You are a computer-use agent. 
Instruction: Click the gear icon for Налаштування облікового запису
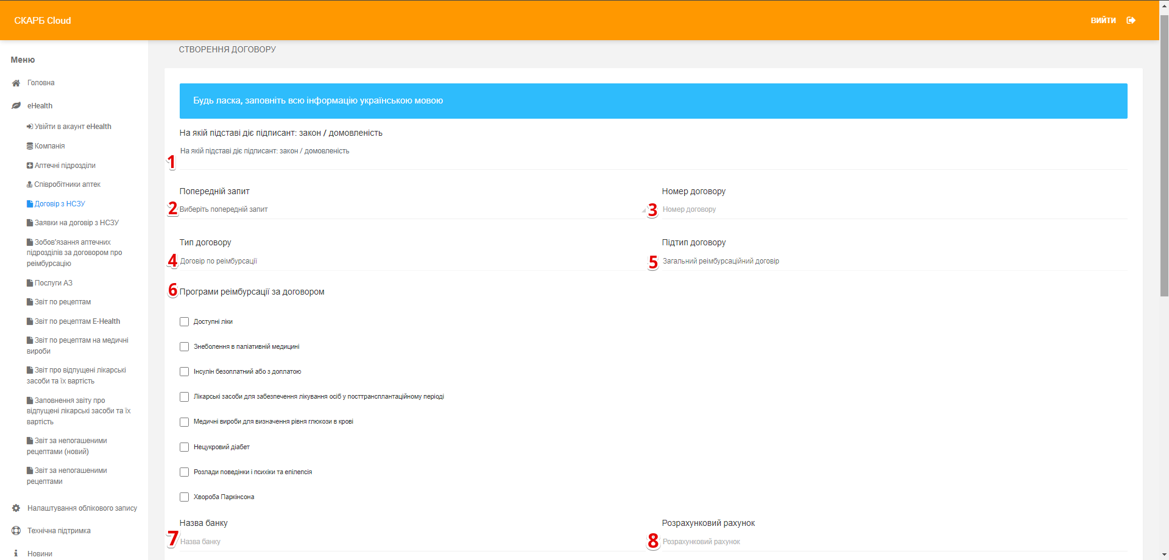coord(16,508)
